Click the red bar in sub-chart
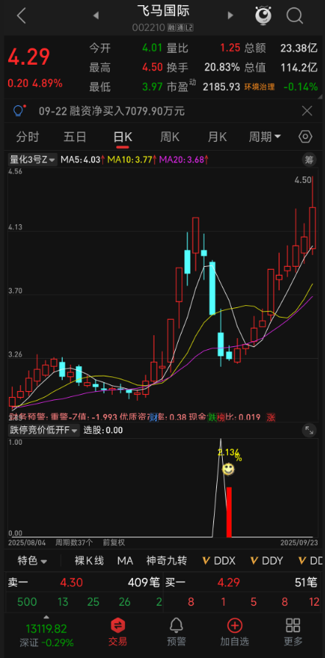The image size is (325, 658). point(229,512)
